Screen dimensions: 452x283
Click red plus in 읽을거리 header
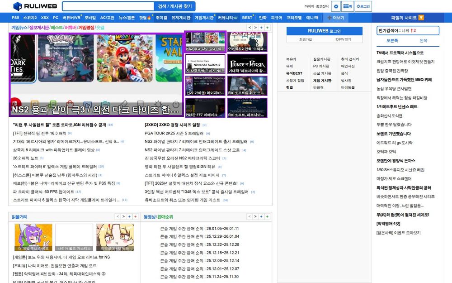[x=136, y=216]
